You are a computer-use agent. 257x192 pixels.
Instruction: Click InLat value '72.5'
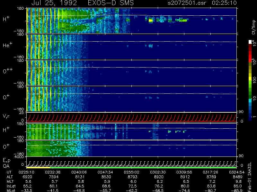(x=132, y=186)
